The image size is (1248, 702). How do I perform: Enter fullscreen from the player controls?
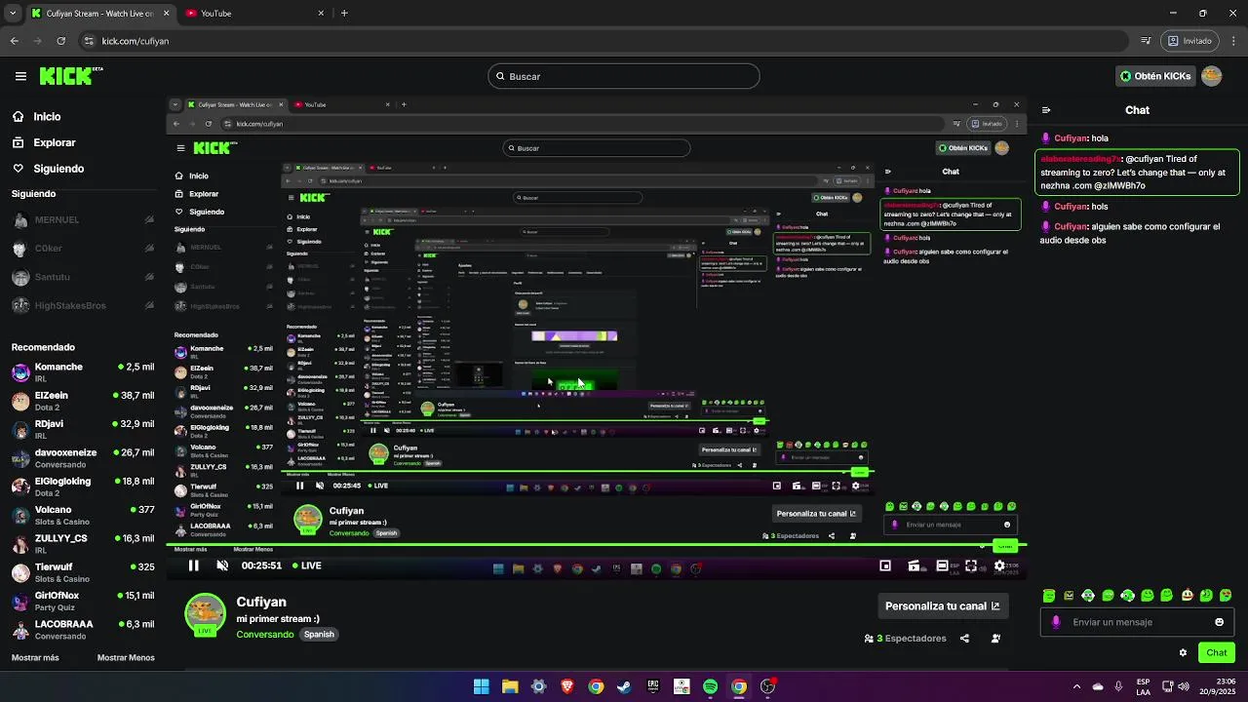(x=971, y=565)
